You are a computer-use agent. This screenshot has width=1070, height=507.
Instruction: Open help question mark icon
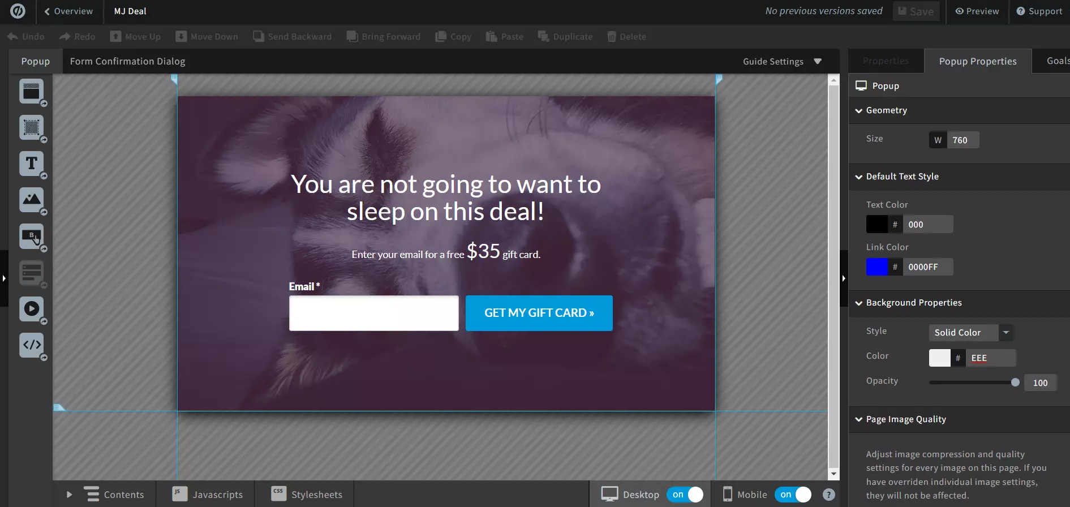coord(829,495)
